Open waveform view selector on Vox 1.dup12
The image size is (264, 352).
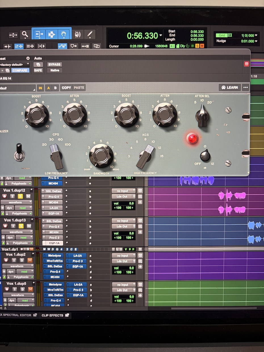coord(17,202)
